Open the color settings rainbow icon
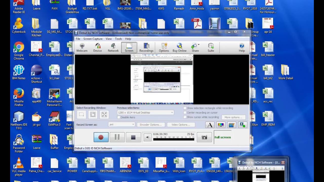 click(221, 125)
